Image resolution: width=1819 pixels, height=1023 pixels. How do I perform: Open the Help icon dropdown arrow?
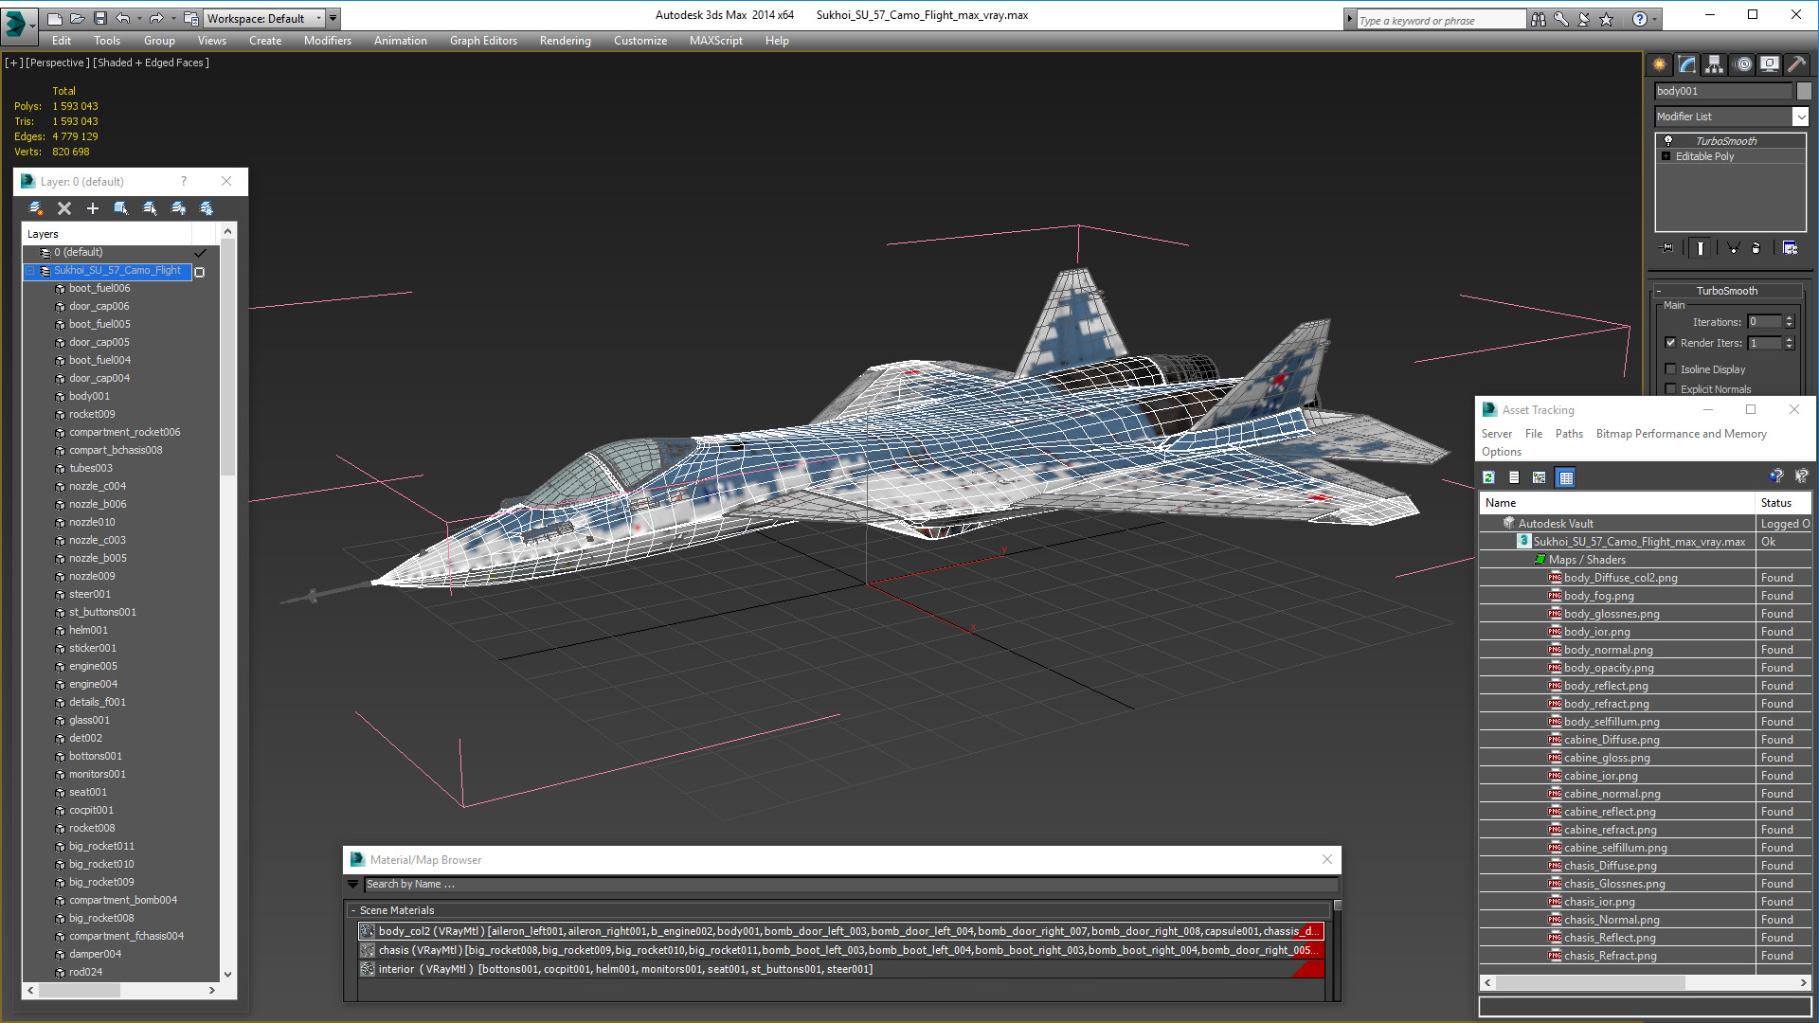[1655, 19]
